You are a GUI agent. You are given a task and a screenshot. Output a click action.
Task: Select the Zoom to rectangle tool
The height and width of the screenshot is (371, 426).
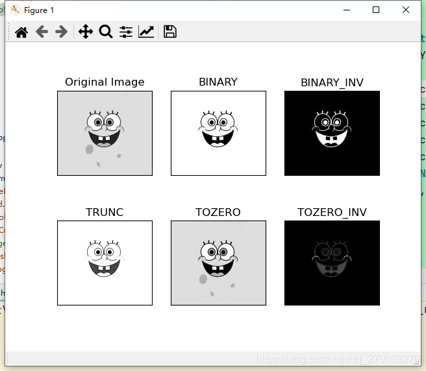point(106,32)
